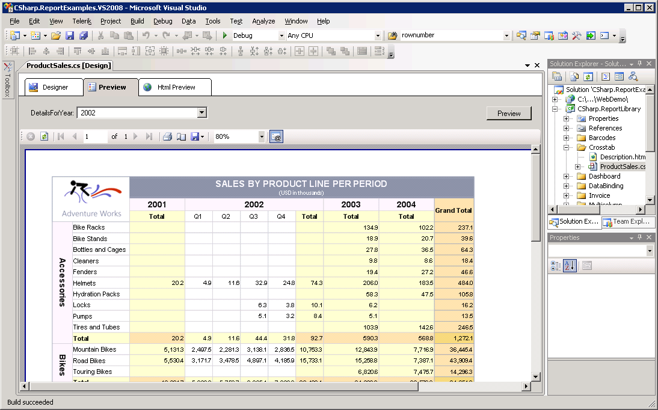The image size is (658, 410).
Task: Toggle Categorized view in Properties panel
Action: (x=556, y=265)
